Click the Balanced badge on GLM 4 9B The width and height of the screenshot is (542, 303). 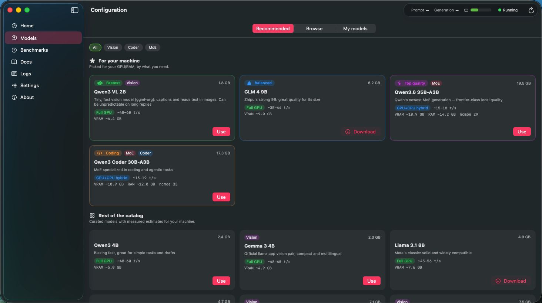[259, 83]
